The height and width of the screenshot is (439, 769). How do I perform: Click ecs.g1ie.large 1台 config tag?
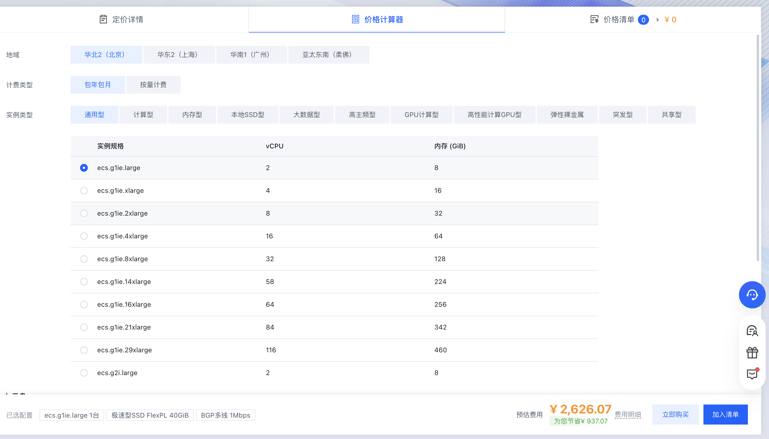click(72, 415)
